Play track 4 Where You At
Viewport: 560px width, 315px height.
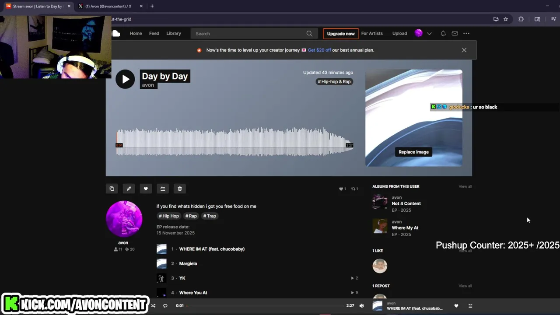point(193,293)
